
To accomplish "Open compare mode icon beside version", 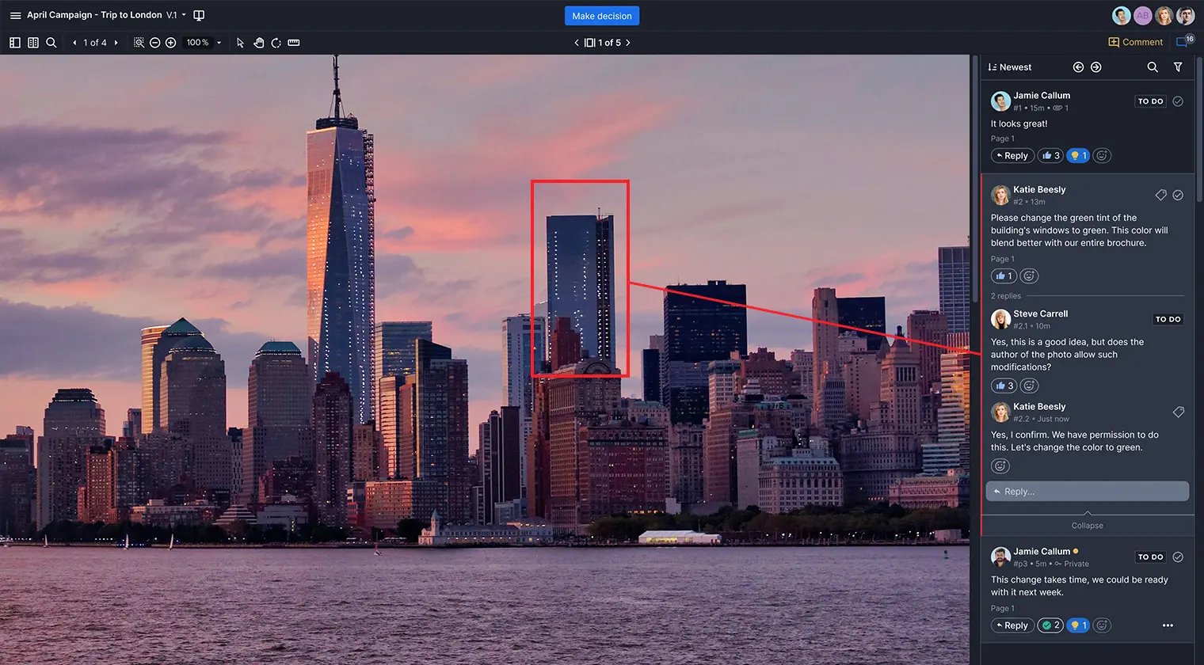I will click(199, 15).
